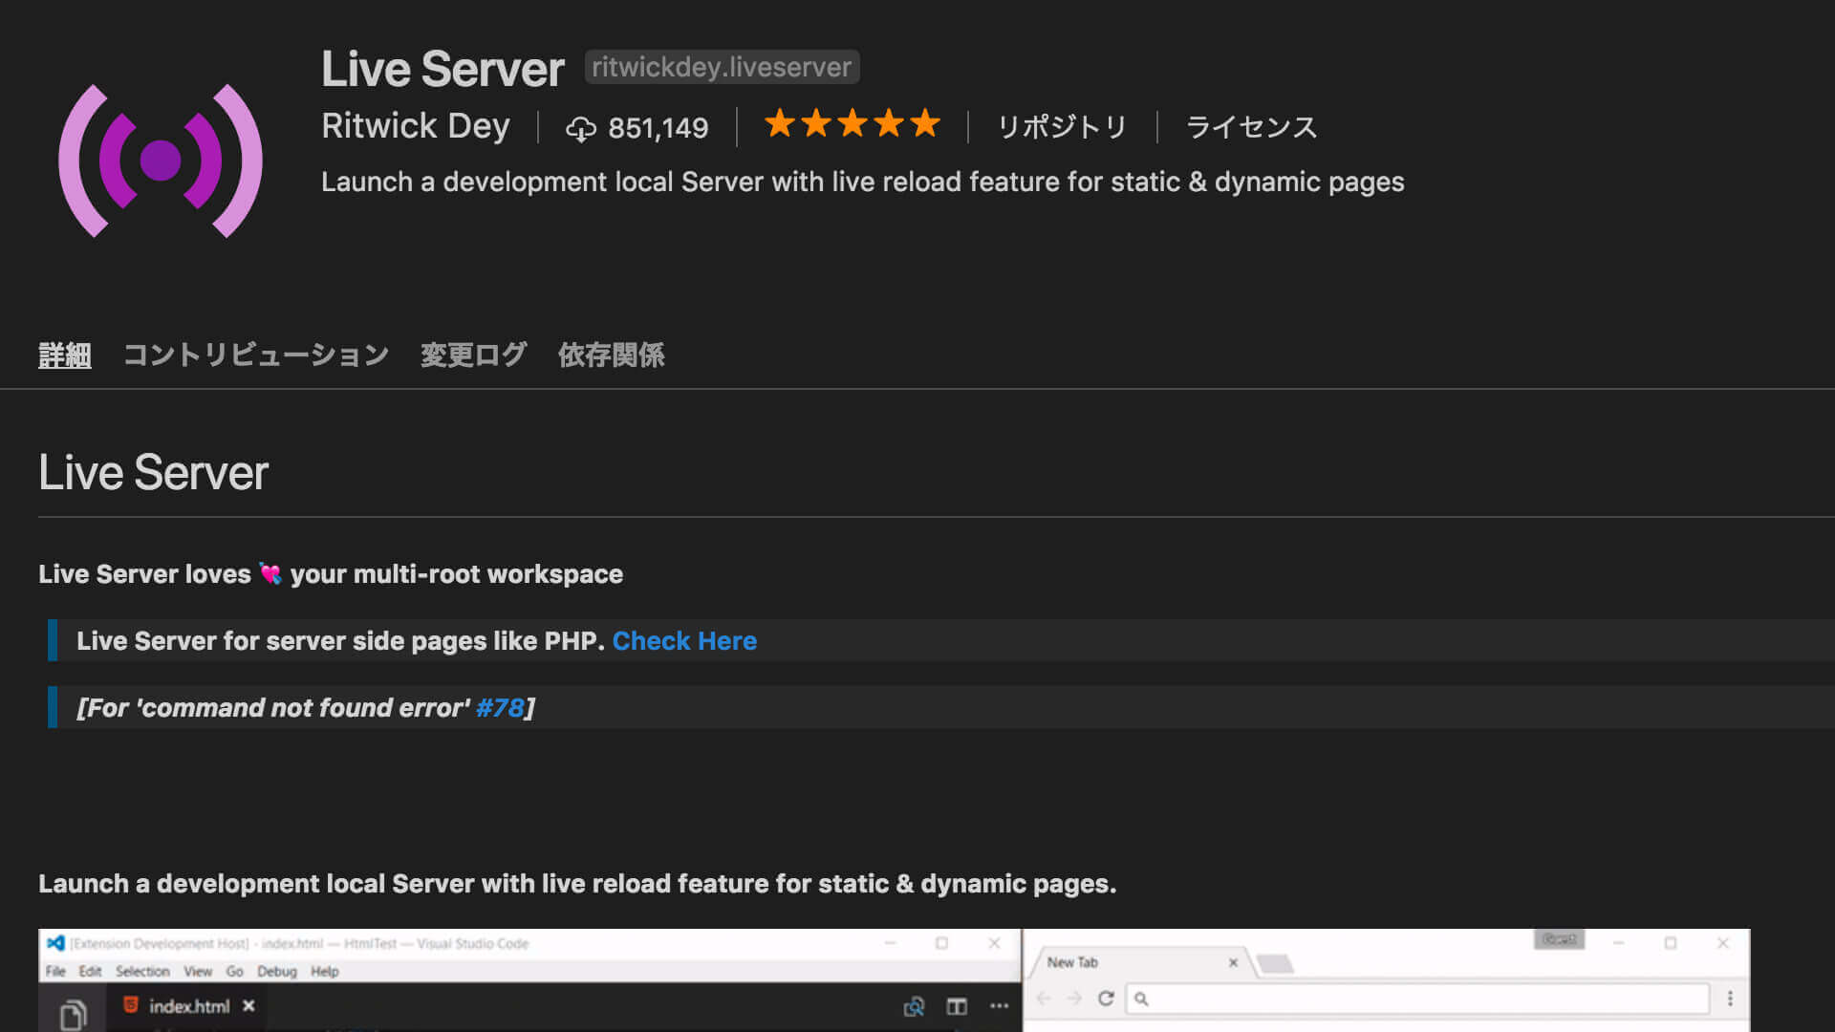Viewport: 1835px width, 1032px height.
Task: Open the Check Here link
Action: [684, 641]
